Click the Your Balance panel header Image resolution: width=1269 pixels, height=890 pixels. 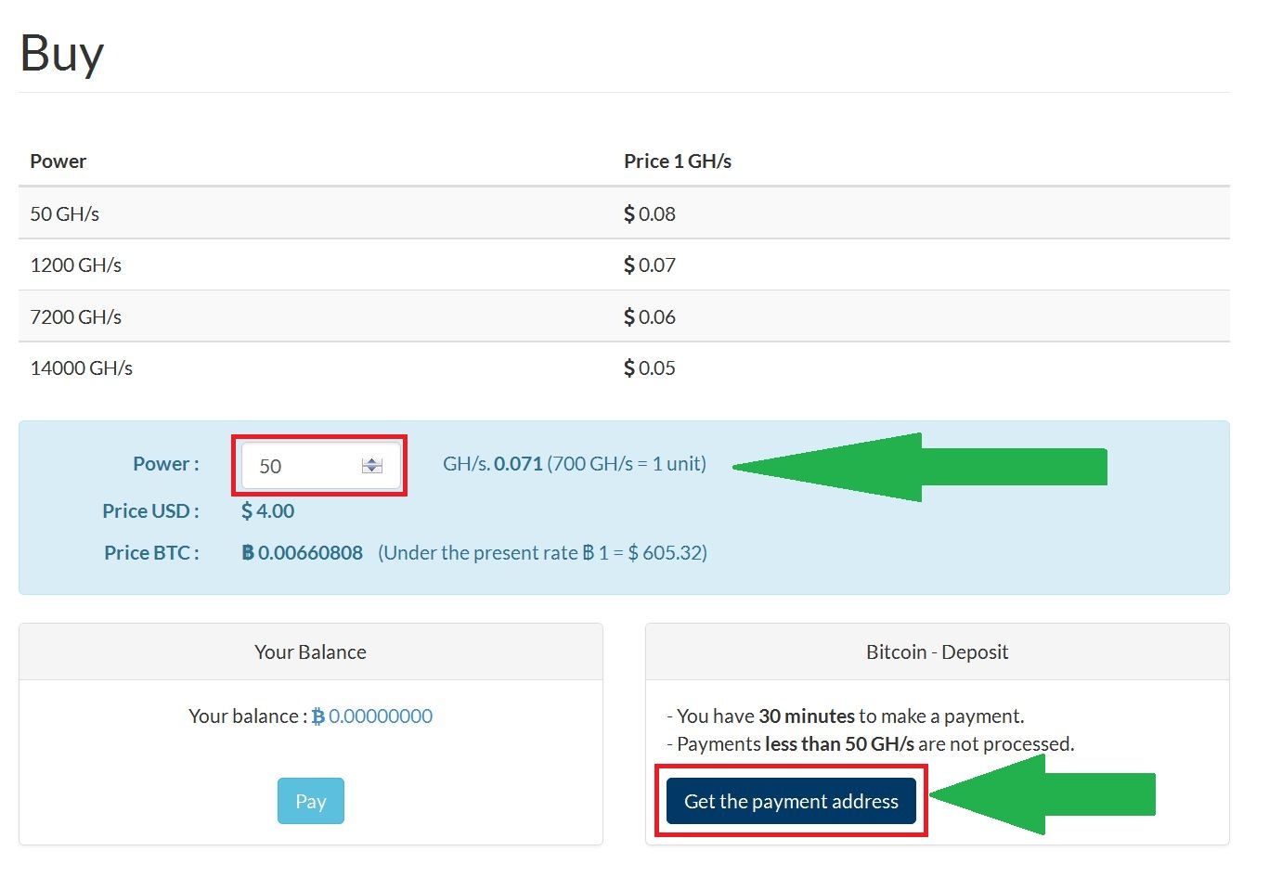point(311,651)
